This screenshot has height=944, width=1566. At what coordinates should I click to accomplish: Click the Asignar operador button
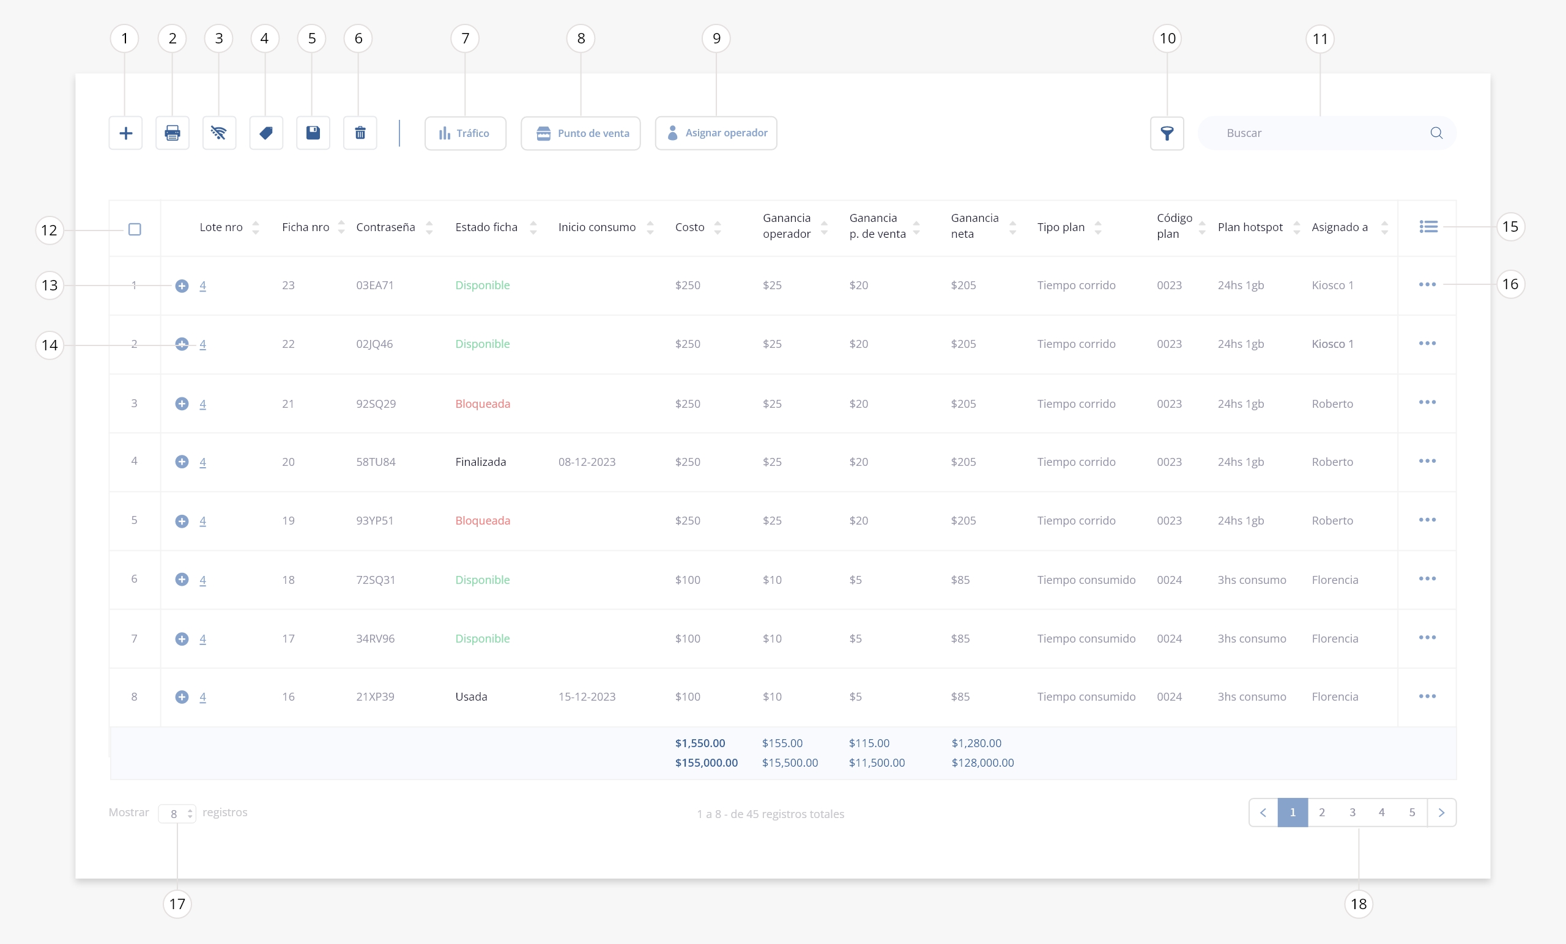(x=716, y=133)
